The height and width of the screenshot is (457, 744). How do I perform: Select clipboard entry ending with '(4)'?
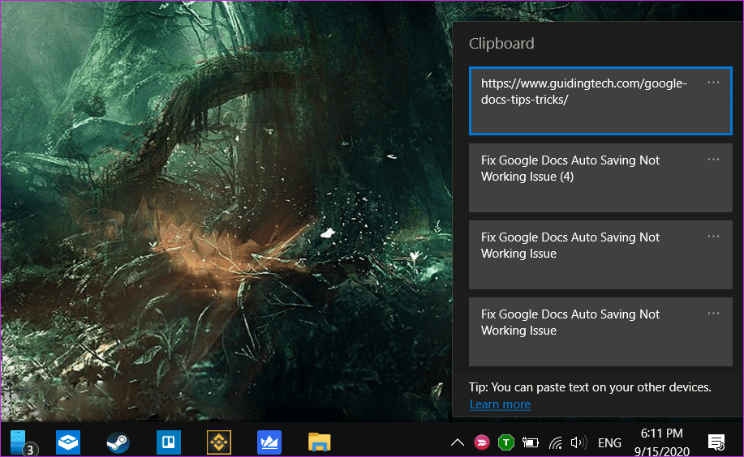pyautogui.click(x=600, y=177)
